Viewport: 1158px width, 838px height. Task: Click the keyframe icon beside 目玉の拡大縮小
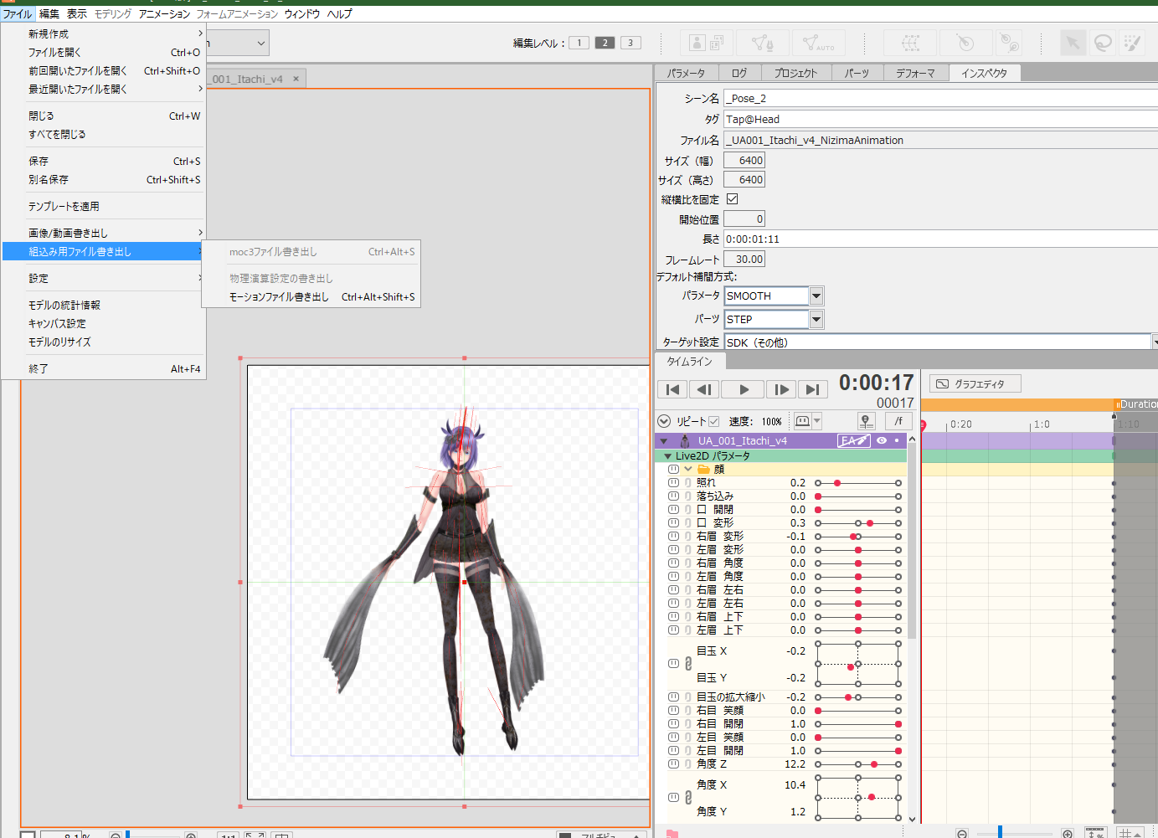pyautogui.click(x=673, y=697)
